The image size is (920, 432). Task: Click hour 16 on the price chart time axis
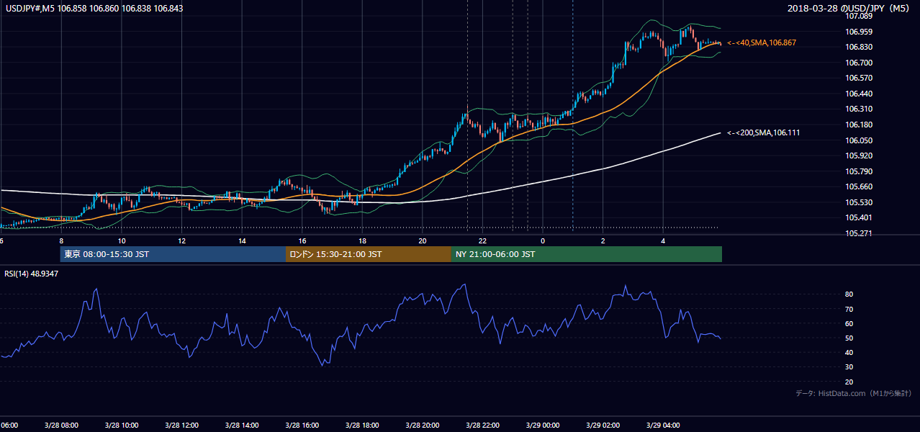302,240
